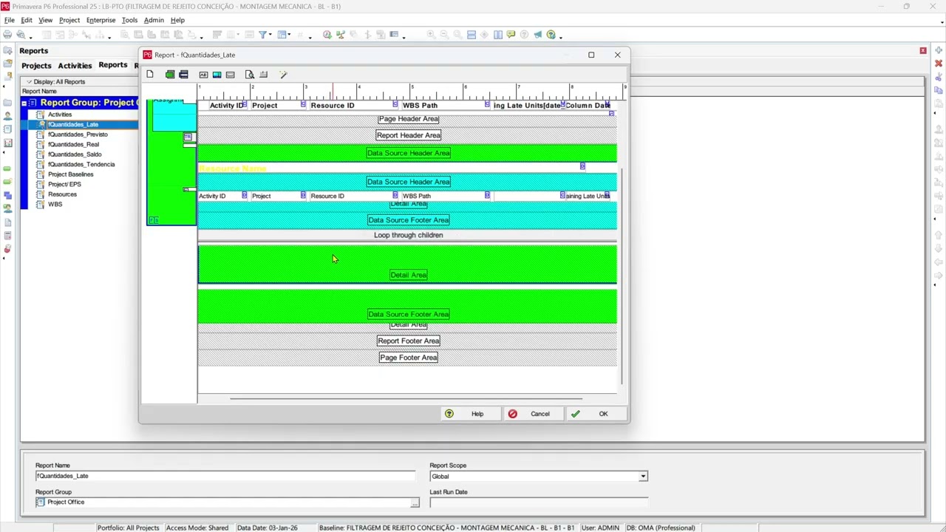Switch to the Activities tab
946x532 pixels.
[75, 66]
